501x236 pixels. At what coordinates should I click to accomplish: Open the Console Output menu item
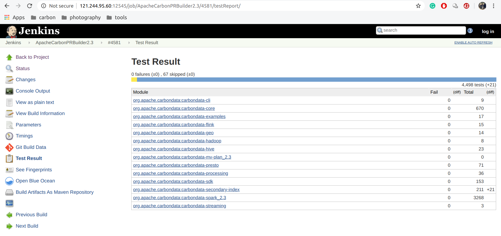click(33, 91)
